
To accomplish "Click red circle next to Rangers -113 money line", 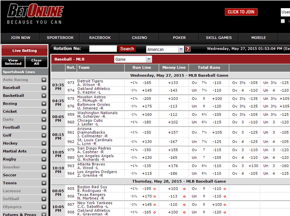I will pos(184,197).
